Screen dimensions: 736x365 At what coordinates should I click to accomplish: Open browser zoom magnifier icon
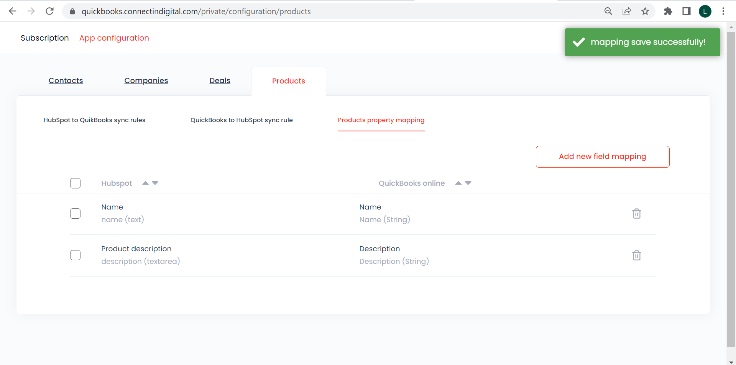coord(608,11)
